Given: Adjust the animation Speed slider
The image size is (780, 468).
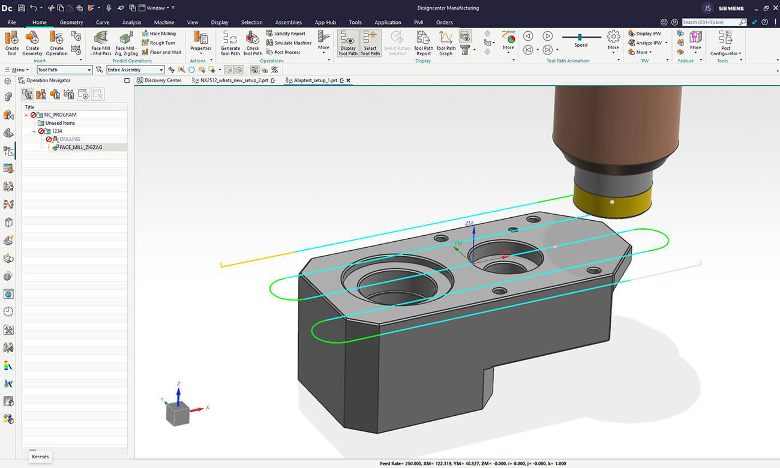Looking at the screenshot, I should coord(580,37).
